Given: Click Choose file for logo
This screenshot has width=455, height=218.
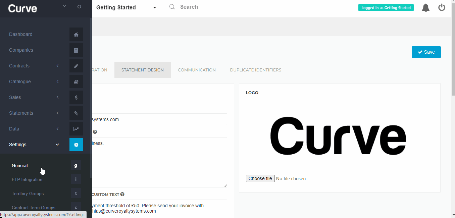Looking at the screenshot, I should pyautogui.click(x=260, y=178).
